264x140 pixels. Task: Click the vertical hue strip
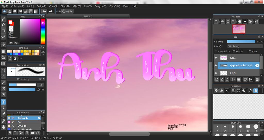click(43, 31)
